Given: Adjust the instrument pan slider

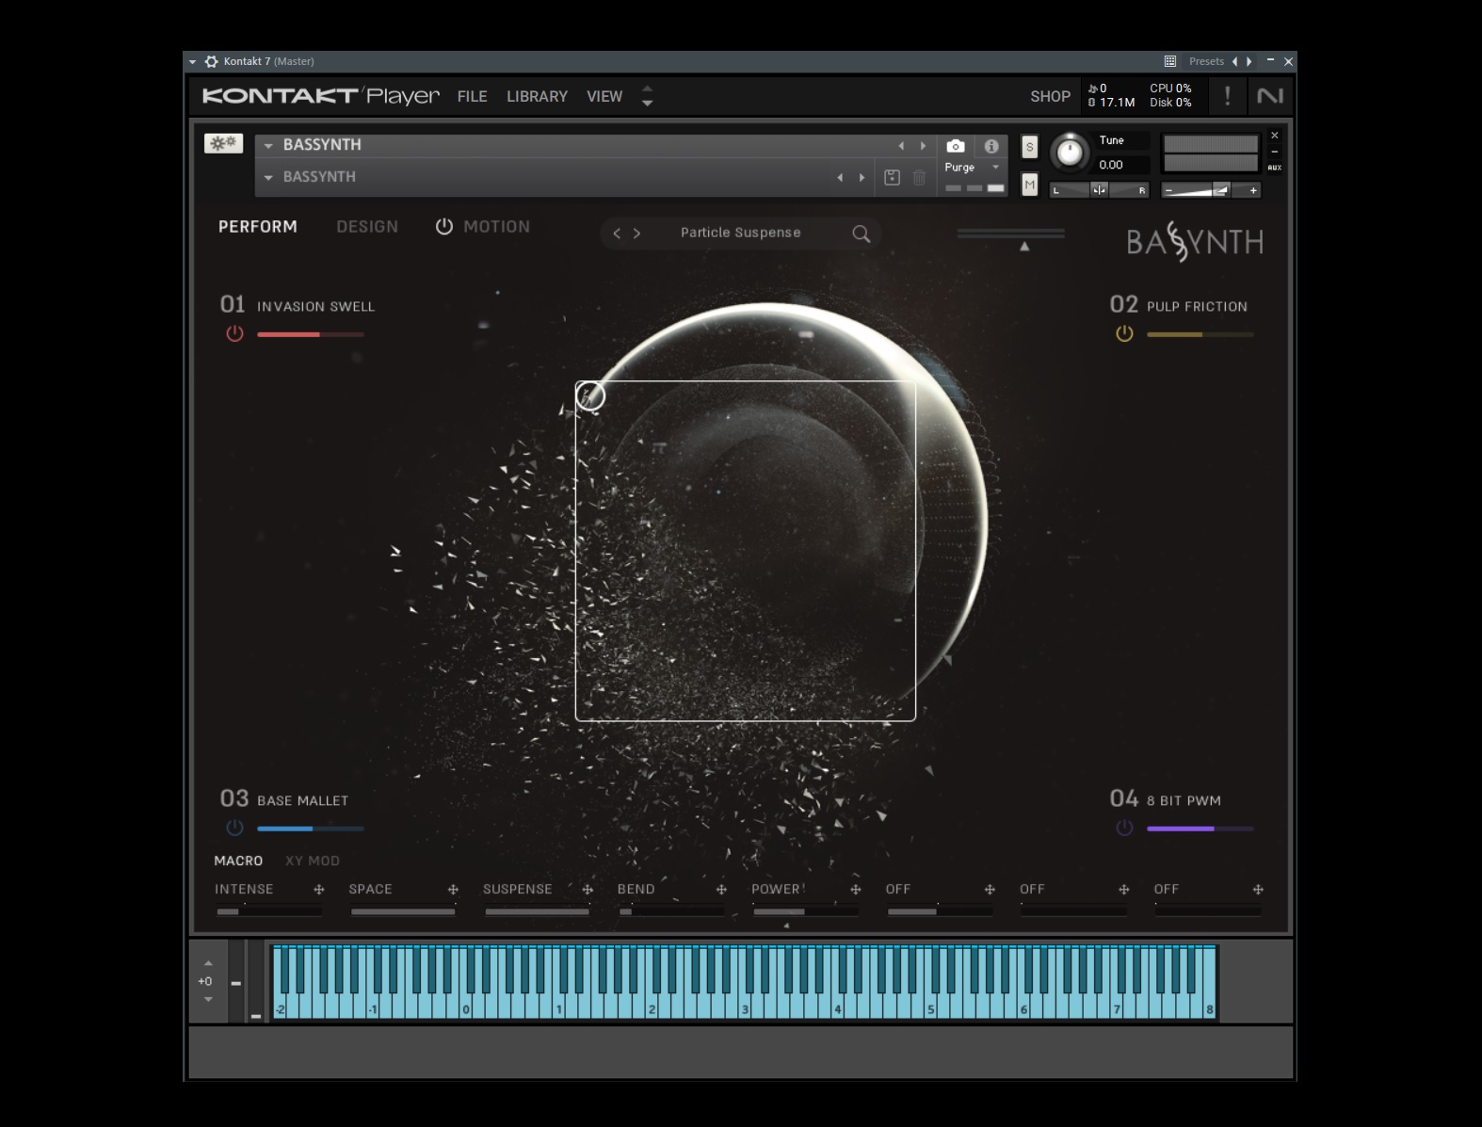Looking at the screenshot, I should pos(1099,190).
